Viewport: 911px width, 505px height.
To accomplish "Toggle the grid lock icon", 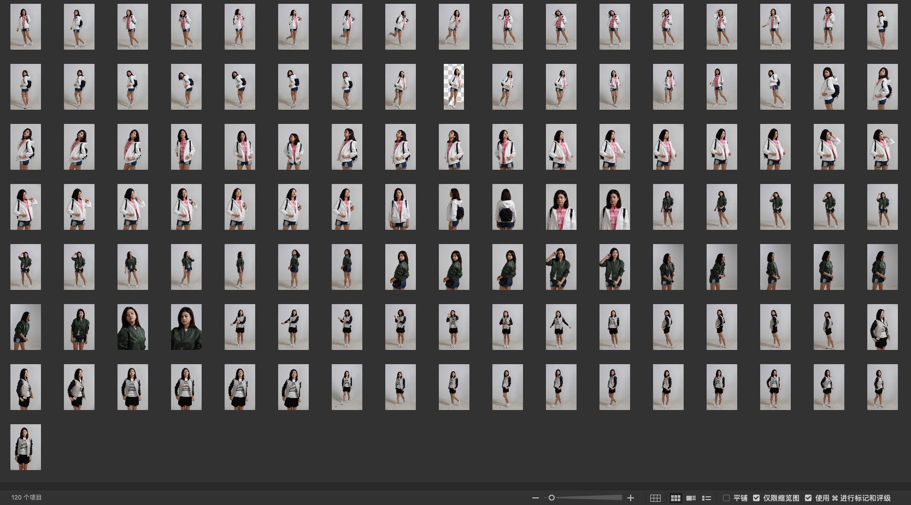I will point(655,498).
